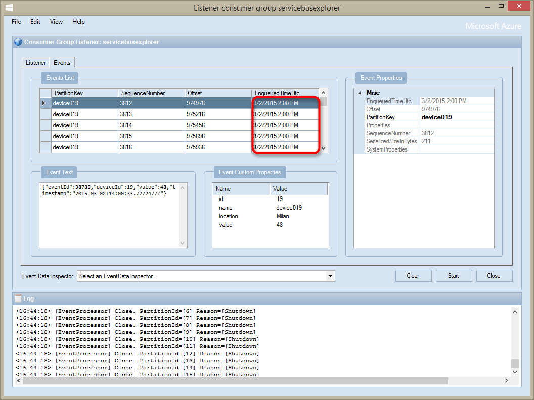Open the File menu
The image size is (534, 400).
tap(16, 22)
